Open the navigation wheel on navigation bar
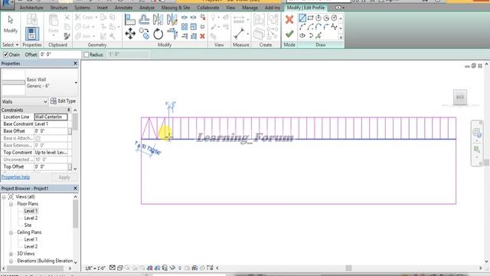The image size is (490, 276). point(476,133)
